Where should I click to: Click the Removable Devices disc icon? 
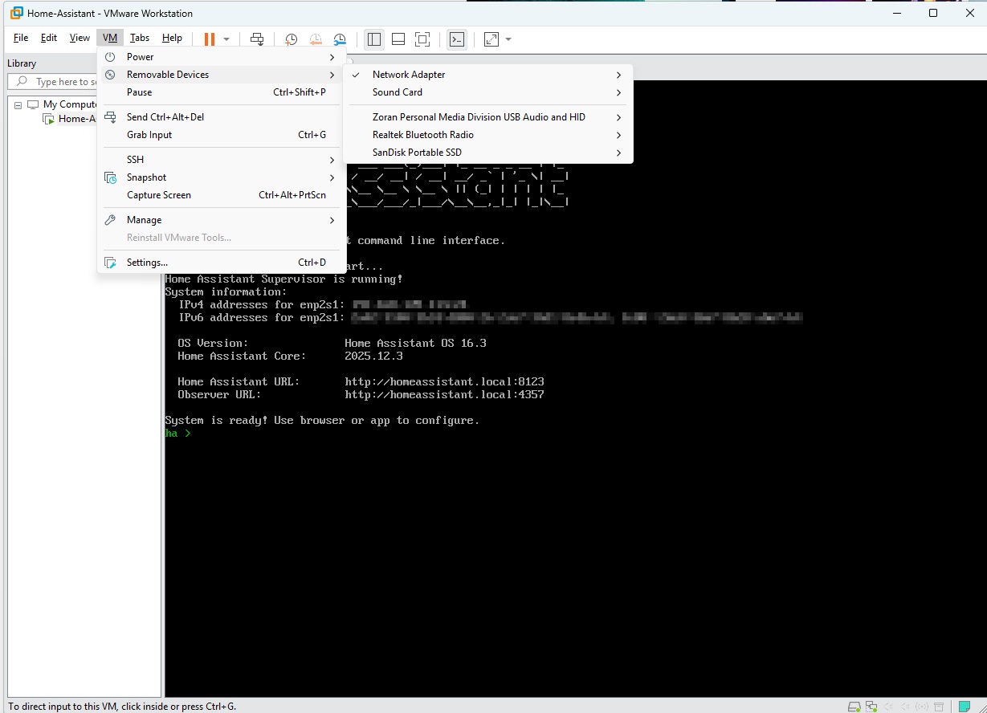[110, 75]
